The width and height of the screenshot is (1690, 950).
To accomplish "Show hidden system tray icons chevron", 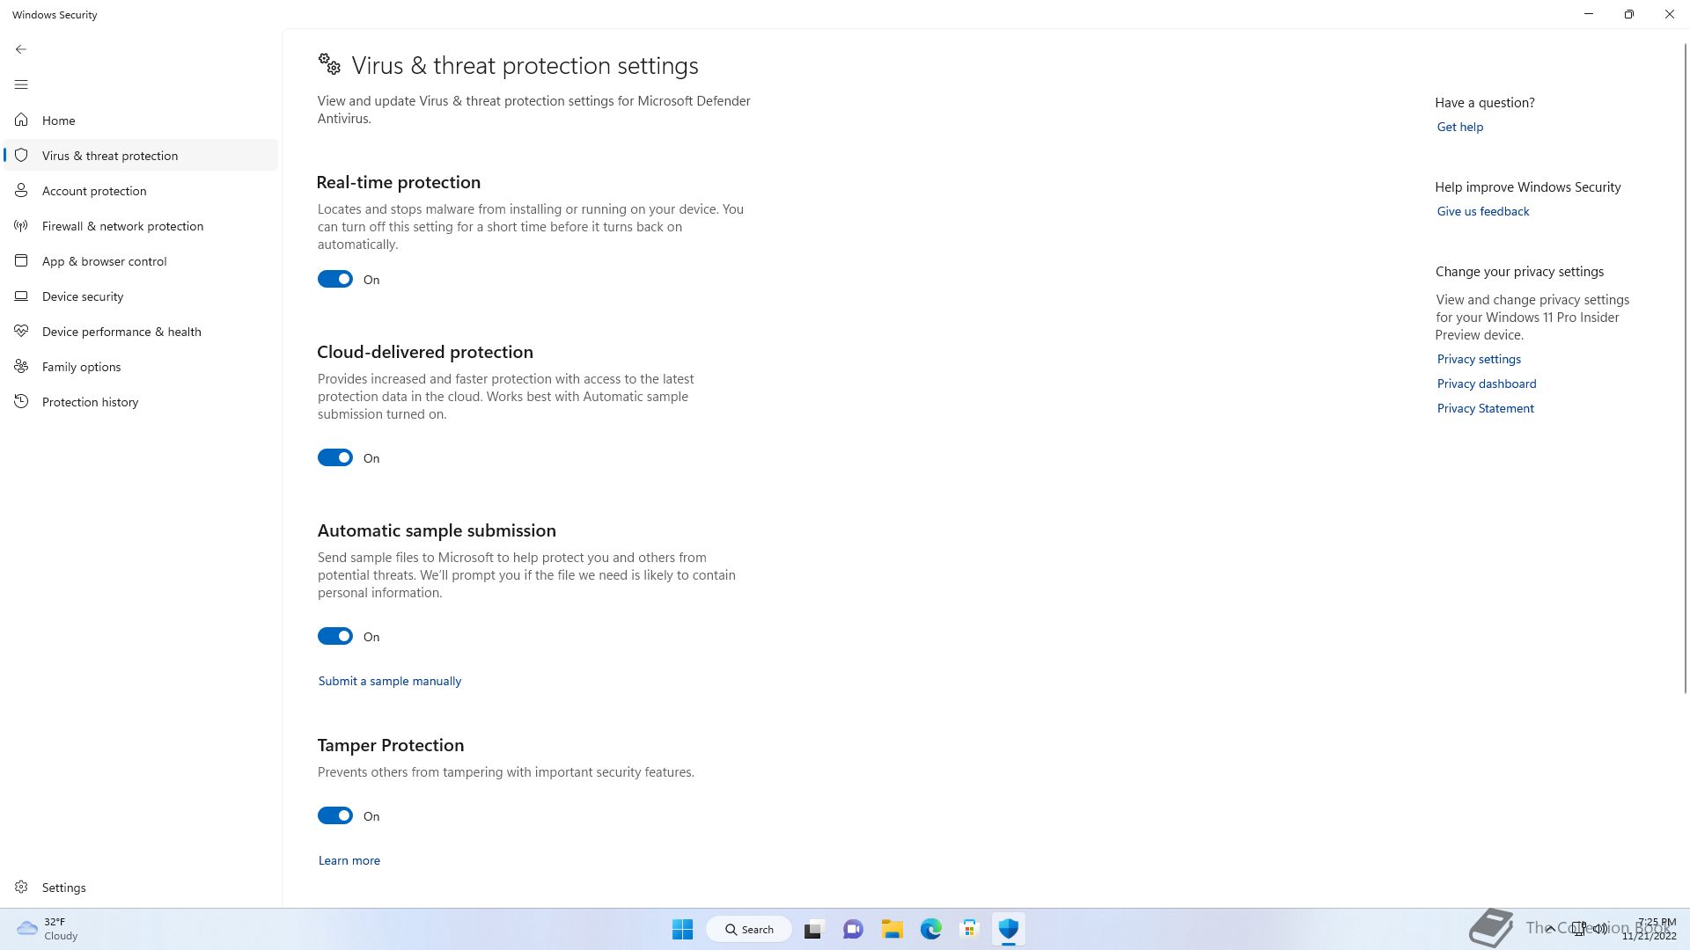I will coord(1551,929).
